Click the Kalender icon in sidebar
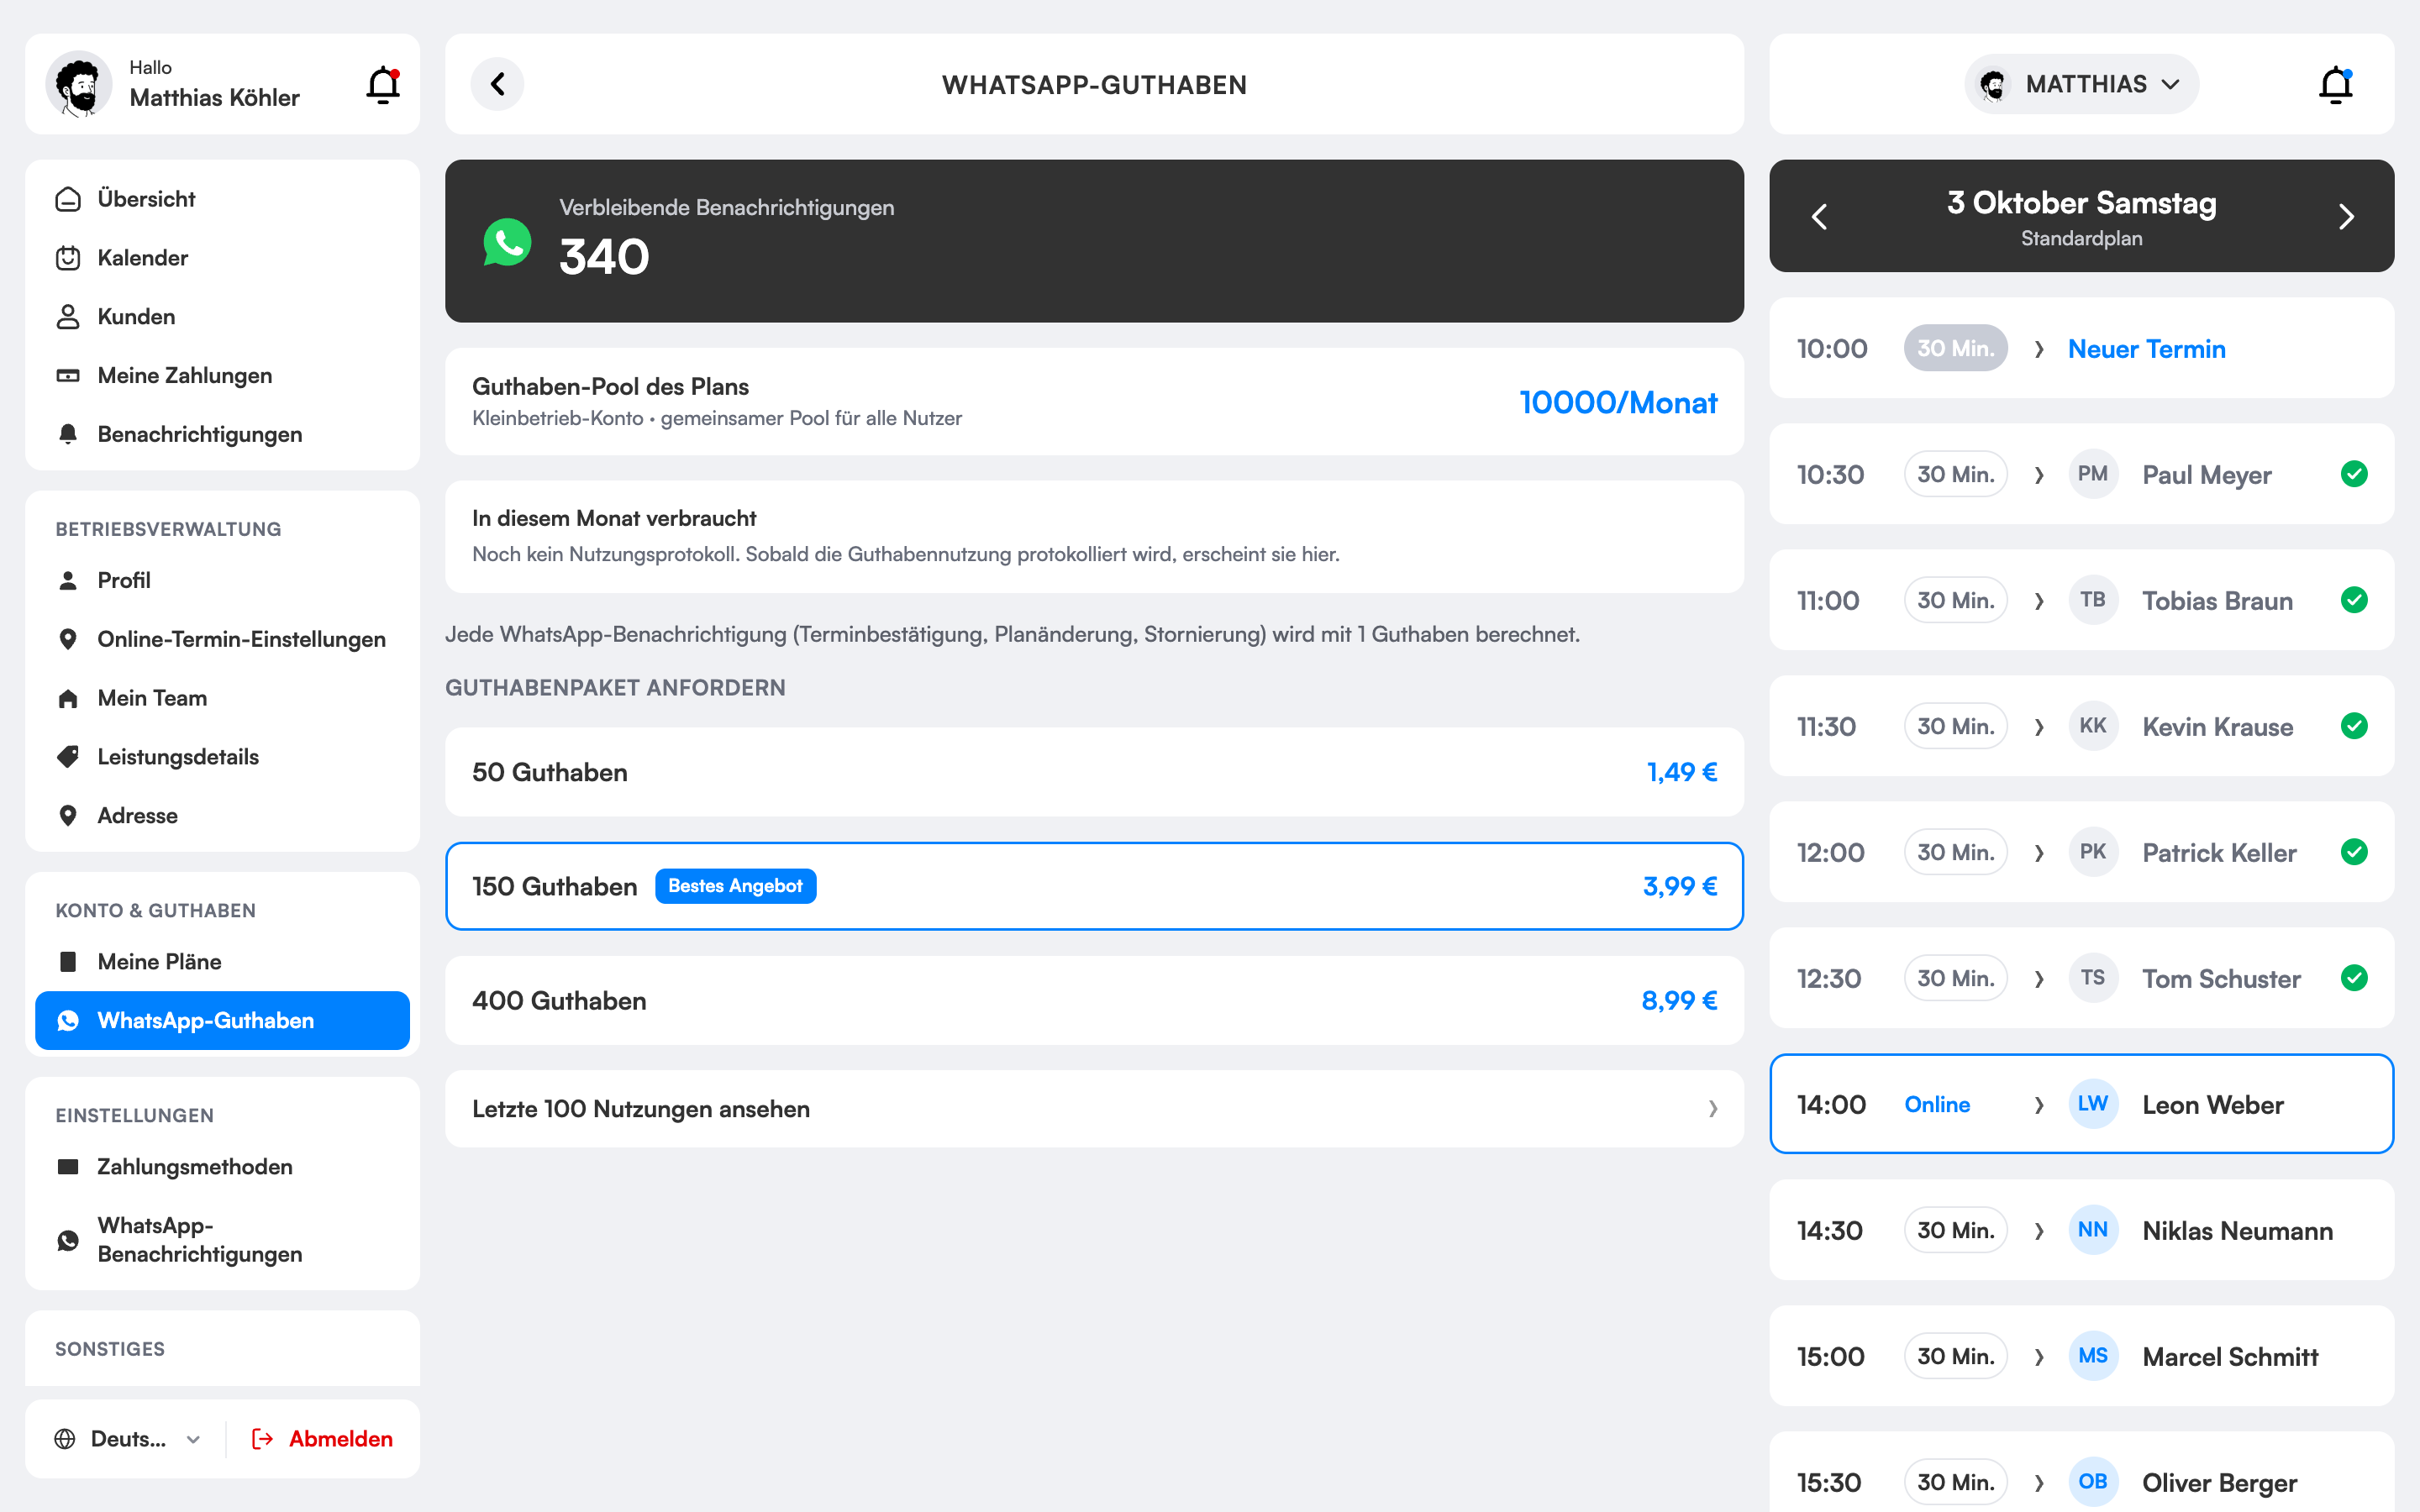Image resolution: width=2420 pixels, height=1512 pixels. (68, 258)
